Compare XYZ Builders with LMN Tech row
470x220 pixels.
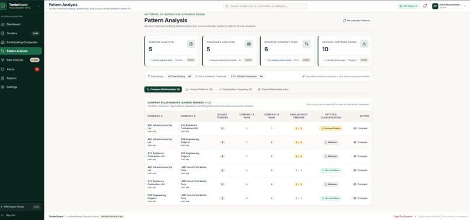point(360,184)
